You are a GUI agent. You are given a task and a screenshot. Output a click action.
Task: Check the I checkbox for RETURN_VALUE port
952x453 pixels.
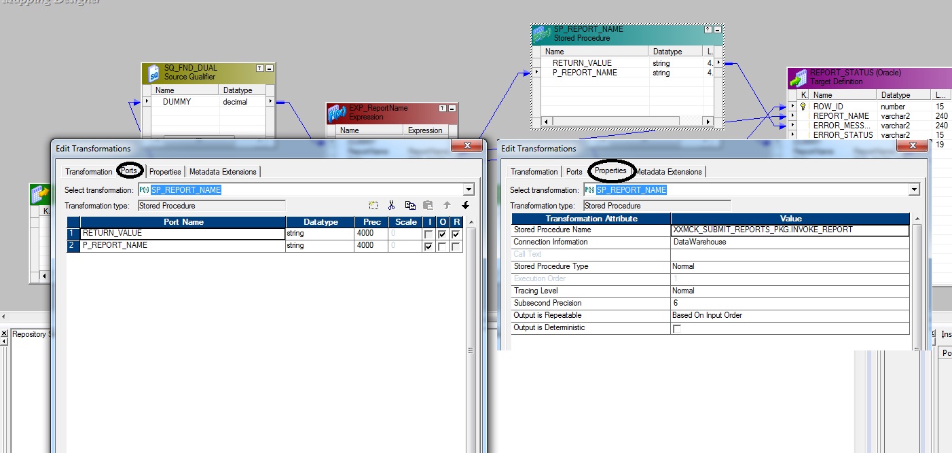coord(429,233)
